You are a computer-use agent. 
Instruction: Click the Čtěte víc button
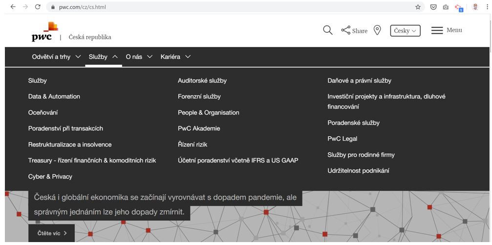52,233
